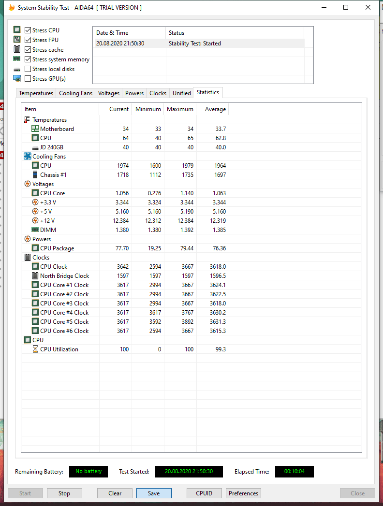Screen dimensions: 383x506
Task: Switch to the Powers tab
Action: point(134,93)
